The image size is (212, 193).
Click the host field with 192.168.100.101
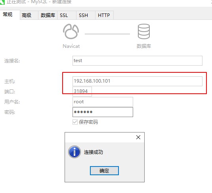[138, 81]
